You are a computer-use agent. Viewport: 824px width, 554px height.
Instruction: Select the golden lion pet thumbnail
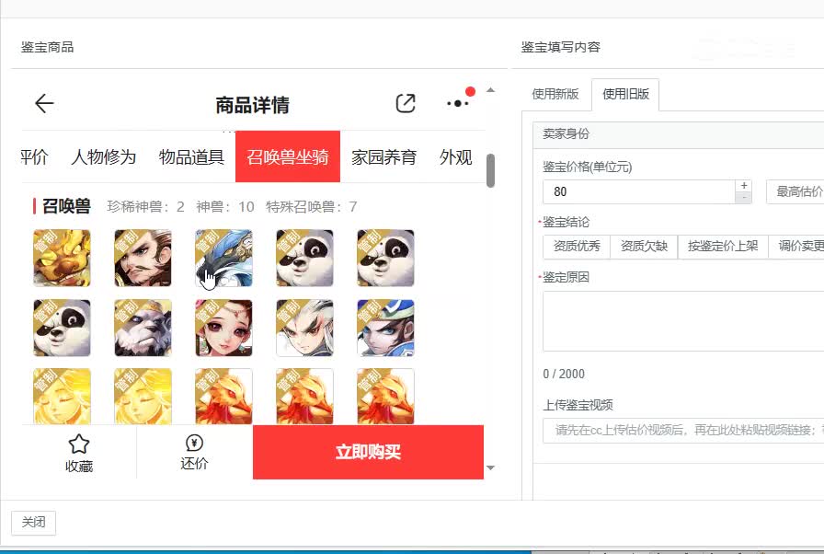click(62, 258)
